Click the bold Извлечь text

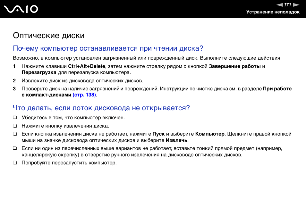coord(176,140)
